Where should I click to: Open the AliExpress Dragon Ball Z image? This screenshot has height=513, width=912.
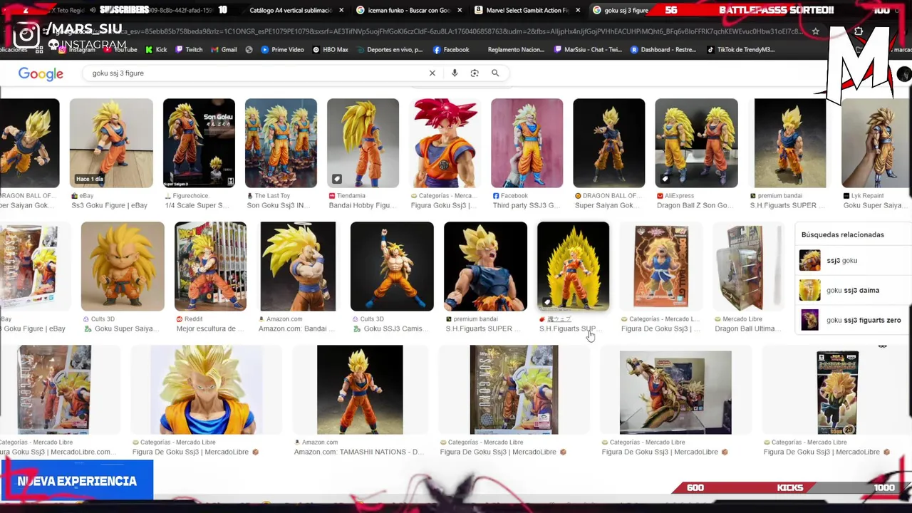(x=696, y=143)
